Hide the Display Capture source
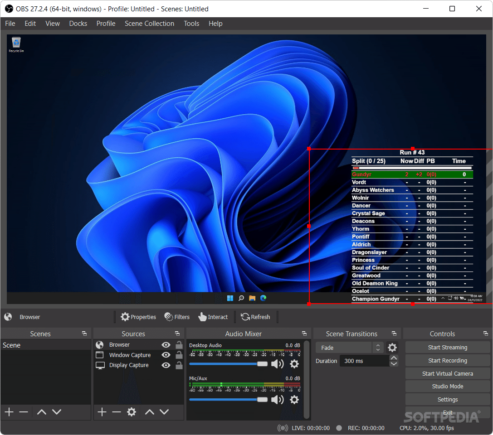Viewport: 493px width, 435px height. [166, 365]
